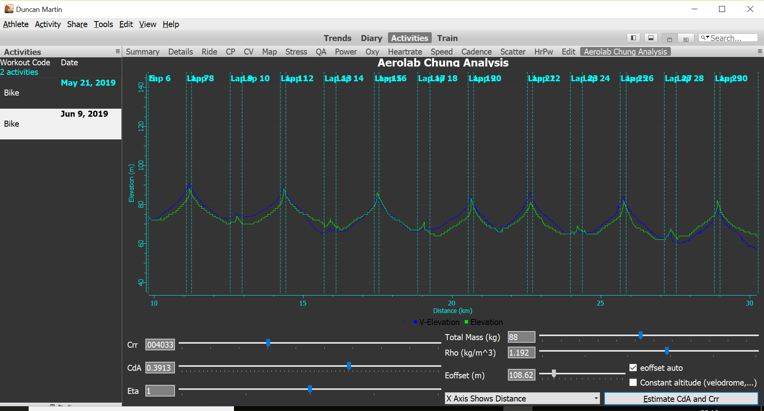Click the CdA slider handle
The width and height of the screenshot is (764, 411).
click(349, 366)
